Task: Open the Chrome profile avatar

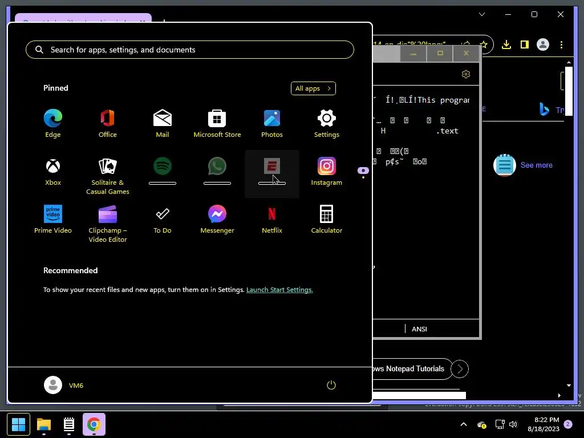Action: 543,44
